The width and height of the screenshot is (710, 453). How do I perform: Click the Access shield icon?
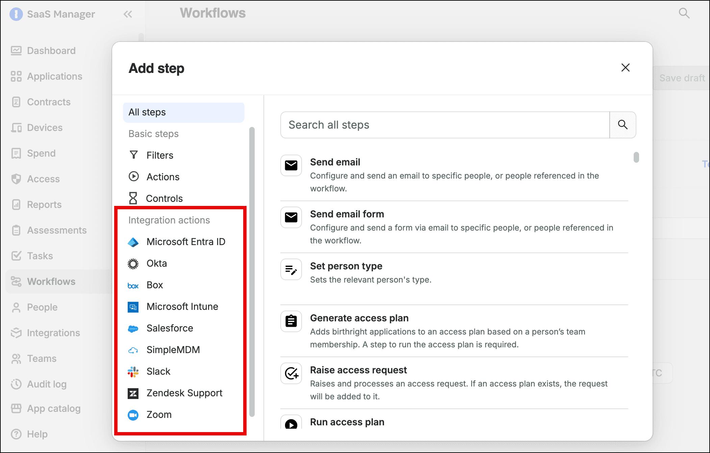(x=16, y=179)
